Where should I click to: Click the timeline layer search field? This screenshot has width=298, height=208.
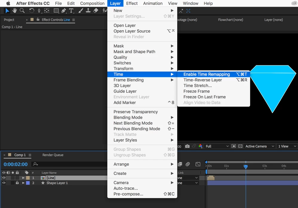point(69,164)
